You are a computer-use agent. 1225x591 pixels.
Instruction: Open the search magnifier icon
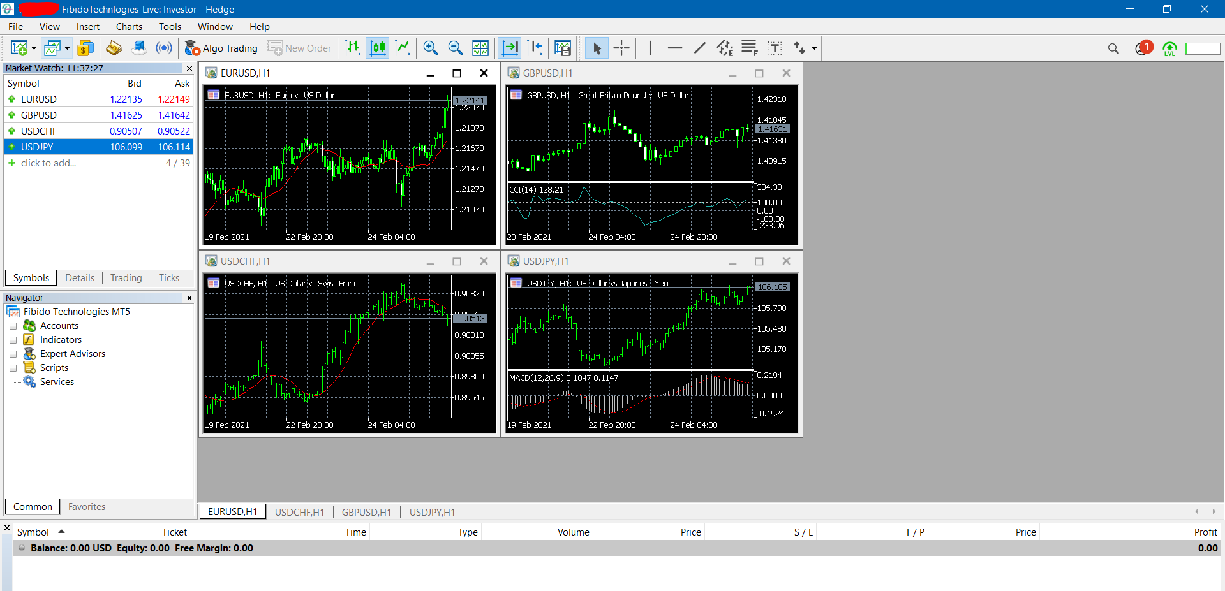click(1113, 48)
